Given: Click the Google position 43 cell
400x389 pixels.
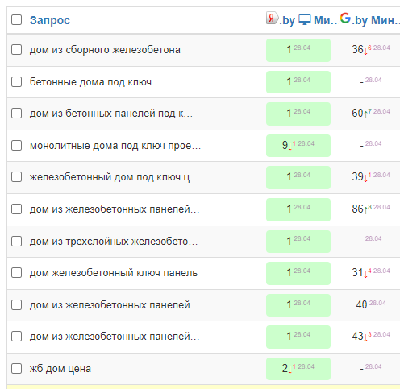Looking at the screenshot, I should click(x=371, y=337).
